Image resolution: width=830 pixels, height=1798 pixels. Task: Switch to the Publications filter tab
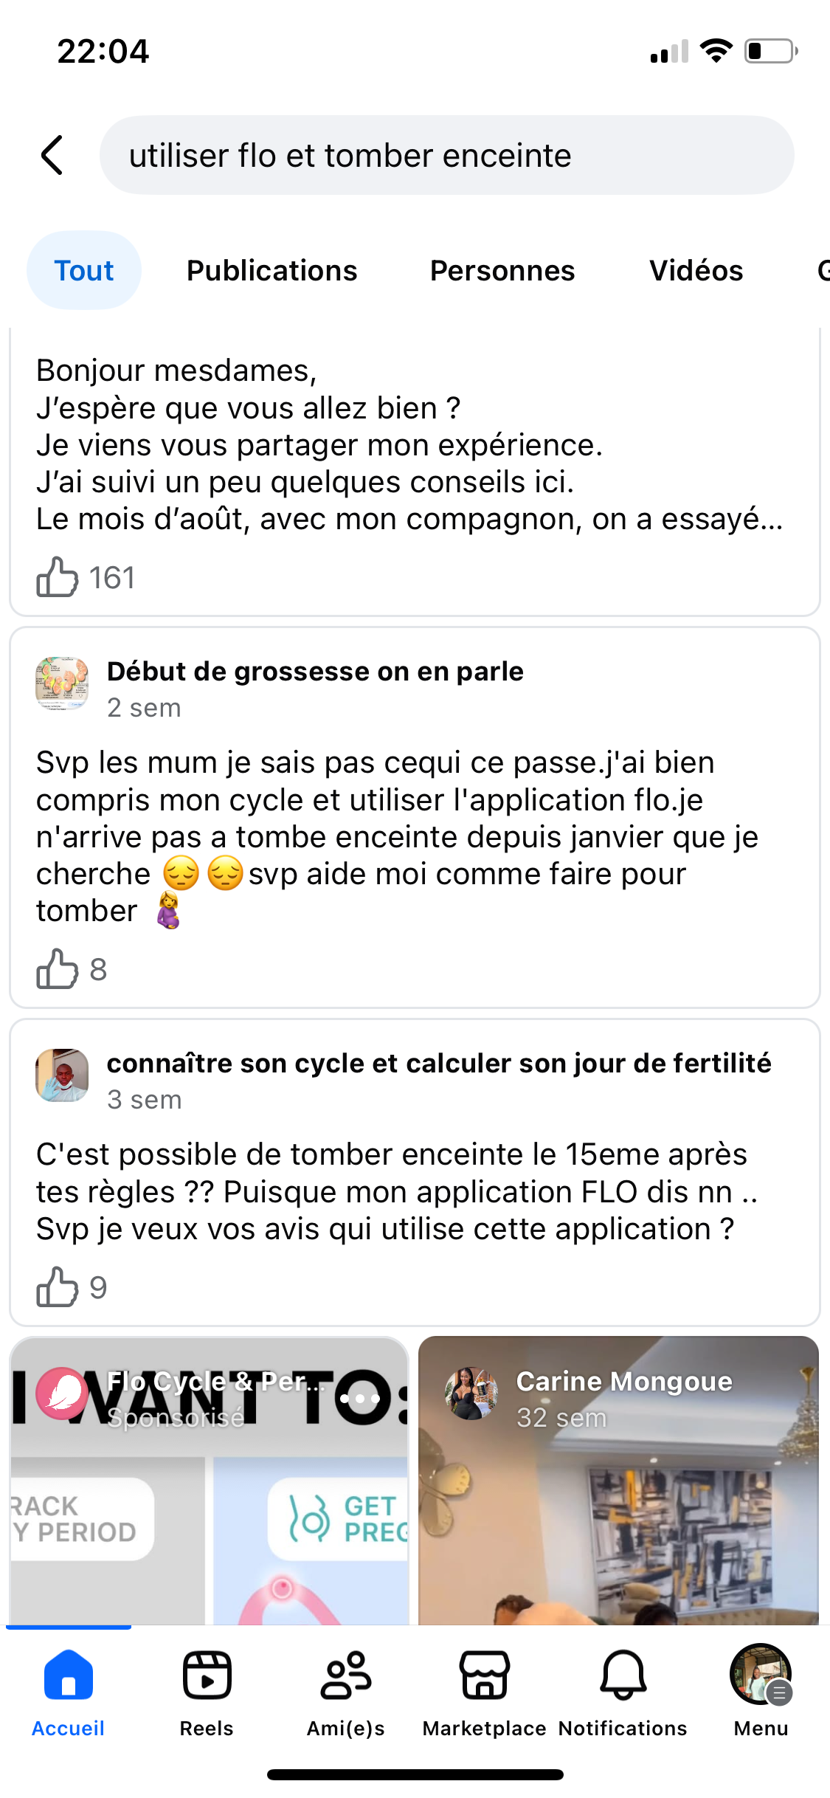(x=272, y=271)
